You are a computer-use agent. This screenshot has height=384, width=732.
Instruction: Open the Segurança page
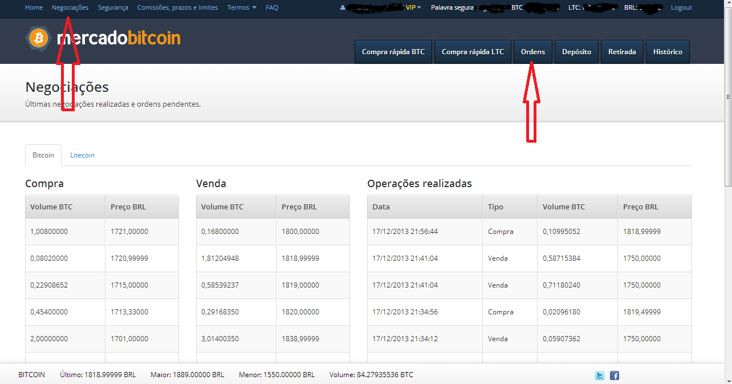click(113, 7)
